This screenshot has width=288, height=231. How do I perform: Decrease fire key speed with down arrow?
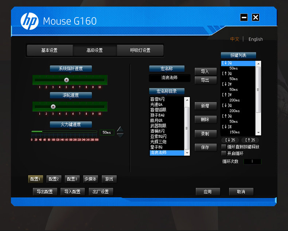click(x=120, y=135)
